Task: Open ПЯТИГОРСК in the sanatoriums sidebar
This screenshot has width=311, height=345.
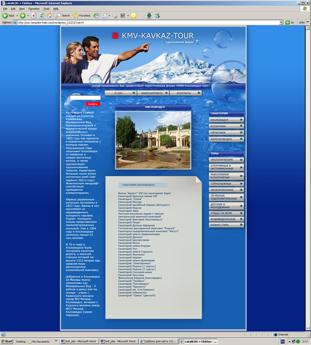Action: (226, 133)
